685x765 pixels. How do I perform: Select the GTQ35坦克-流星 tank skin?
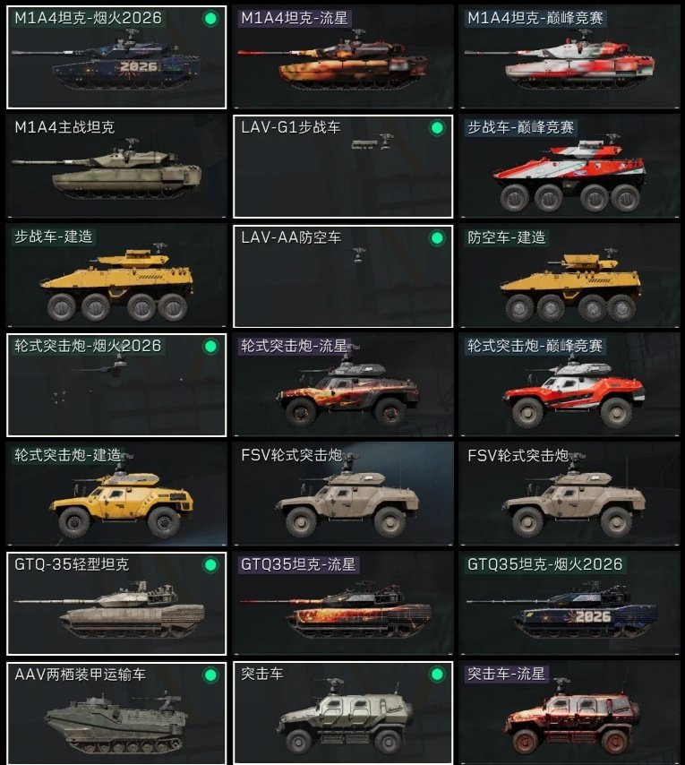(x=343, y=604)
